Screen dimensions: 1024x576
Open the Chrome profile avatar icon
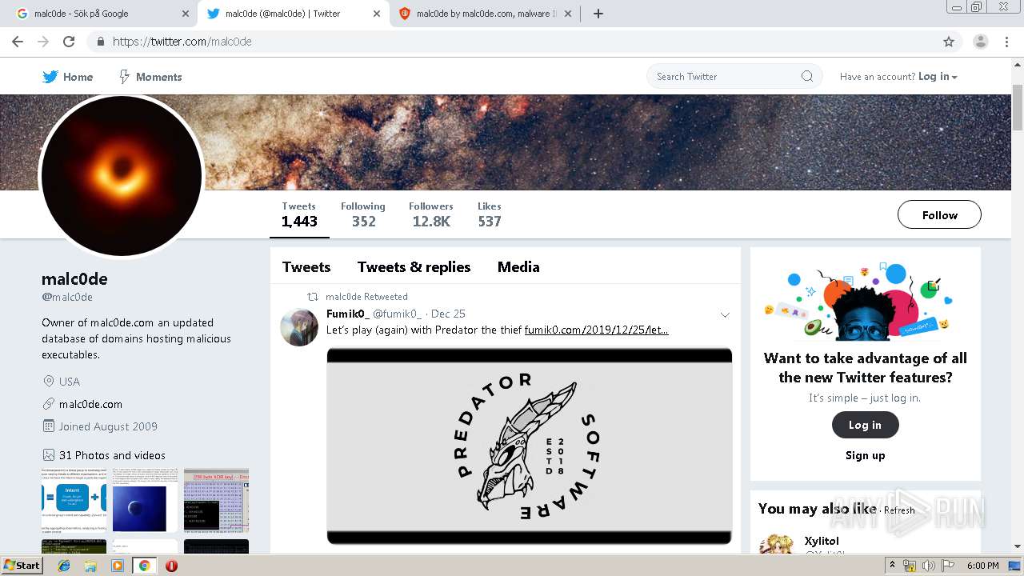[980, 42]
